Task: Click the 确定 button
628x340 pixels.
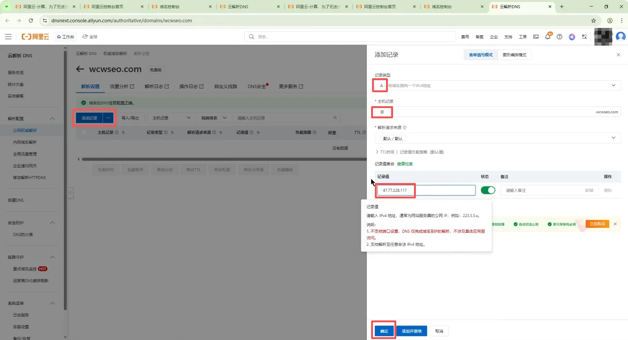Action: 384,331
